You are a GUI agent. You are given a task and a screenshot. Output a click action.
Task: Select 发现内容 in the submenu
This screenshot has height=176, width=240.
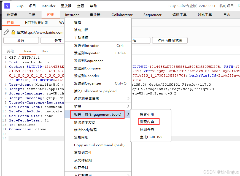pos(151,122)
